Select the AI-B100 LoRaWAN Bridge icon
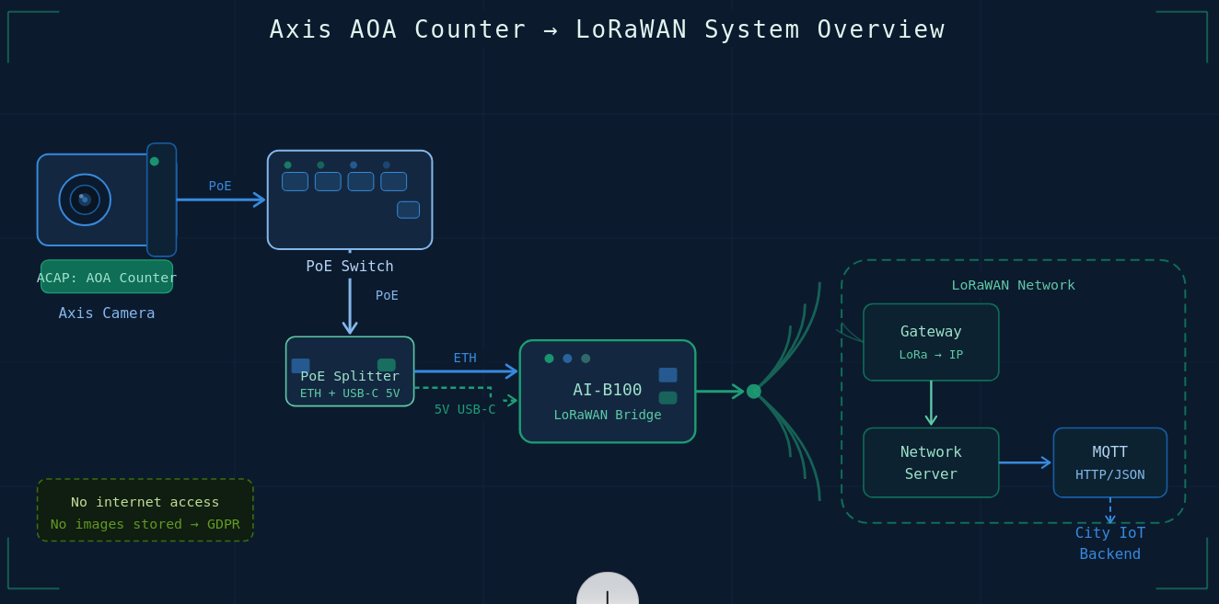Image resolution: width=1219 pixels, height=604 pixels. pyautogui.click(x=608, y=391)
